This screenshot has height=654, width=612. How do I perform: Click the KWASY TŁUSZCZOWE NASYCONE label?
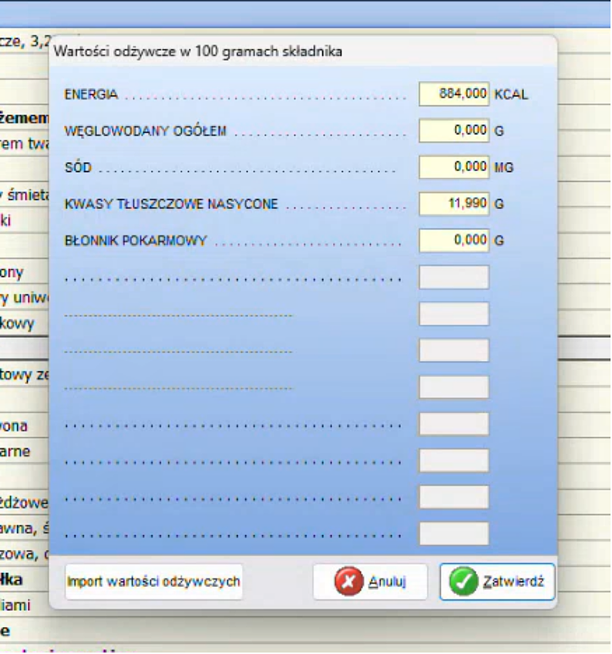(x=171, y=205)
